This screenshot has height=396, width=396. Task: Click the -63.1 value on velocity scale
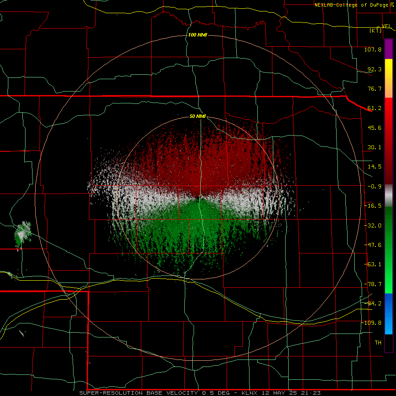click(x=373, y=264)
